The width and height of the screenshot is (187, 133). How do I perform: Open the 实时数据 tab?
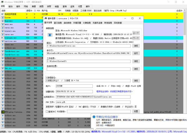coord(117,23)
